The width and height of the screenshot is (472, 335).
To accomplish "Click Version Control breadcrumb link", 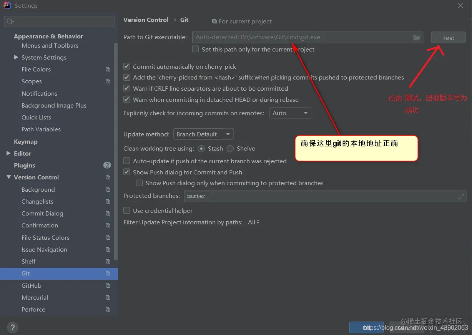I will tap(146, 20).
